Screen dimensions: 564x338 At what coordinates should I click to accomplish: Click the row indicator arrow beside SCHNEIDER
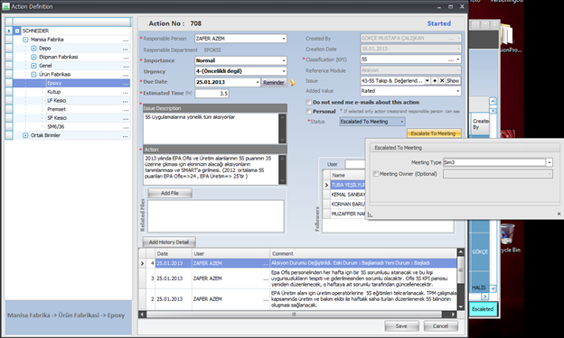click(x=9, y=31)
